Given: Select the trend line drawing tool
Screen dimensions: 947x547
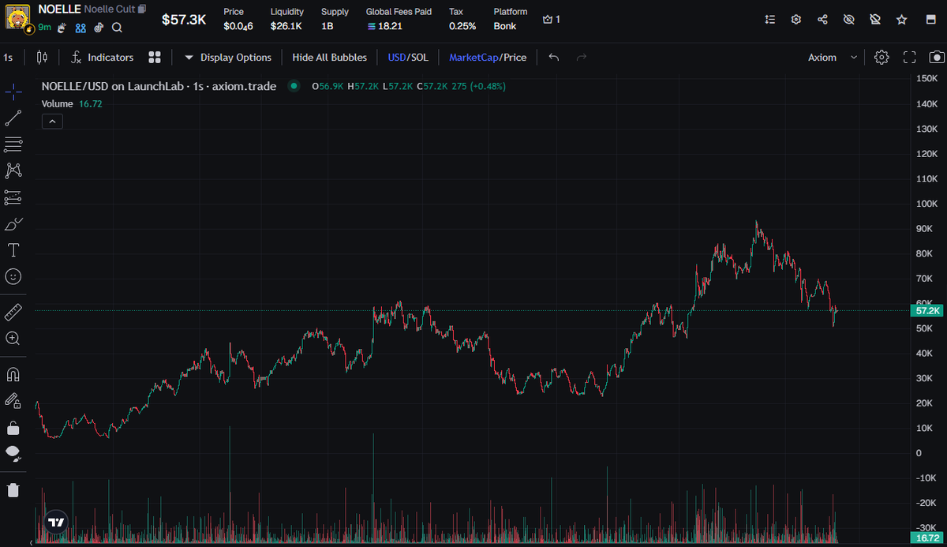Looking at the screenshot, I should point(13,118).
